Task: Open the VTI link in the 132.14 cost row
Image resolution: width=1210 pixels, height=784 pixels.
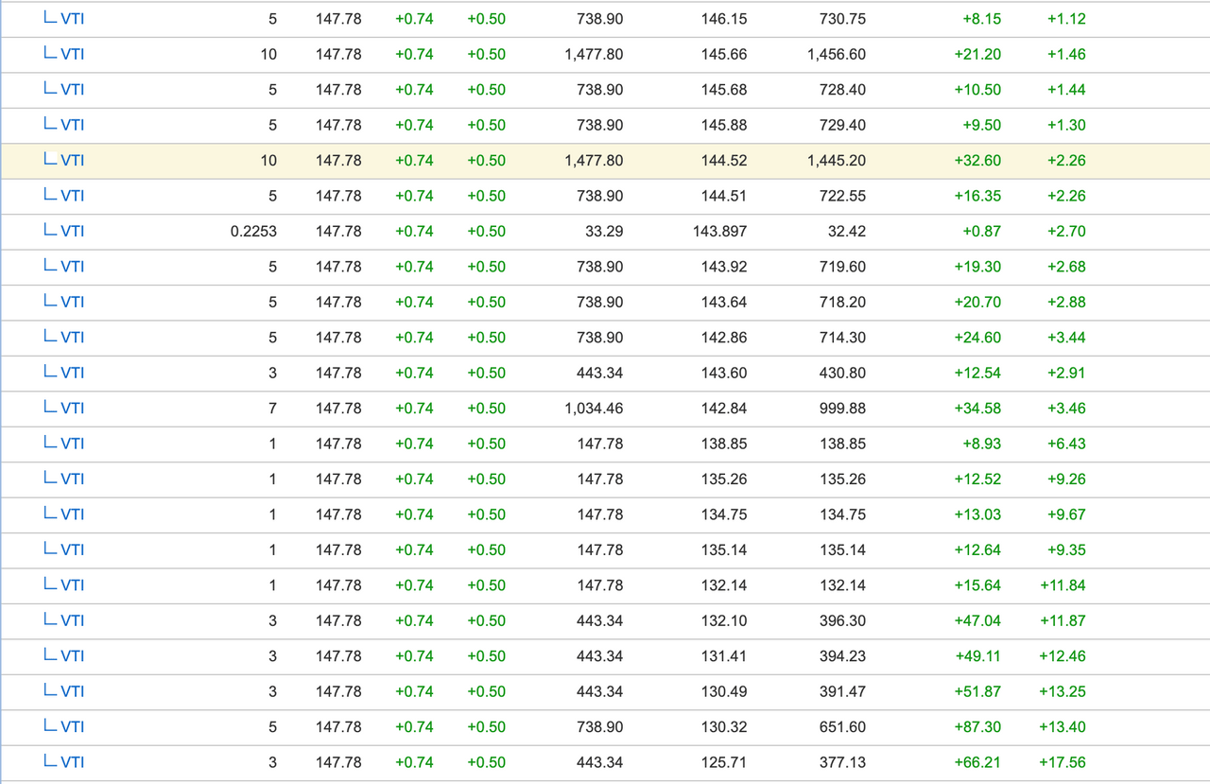Action: tap(72, 585)
